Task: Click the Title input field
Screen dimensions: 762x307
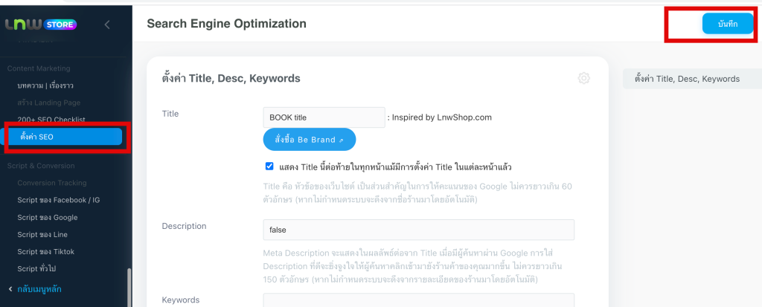Action: [324, 117]
